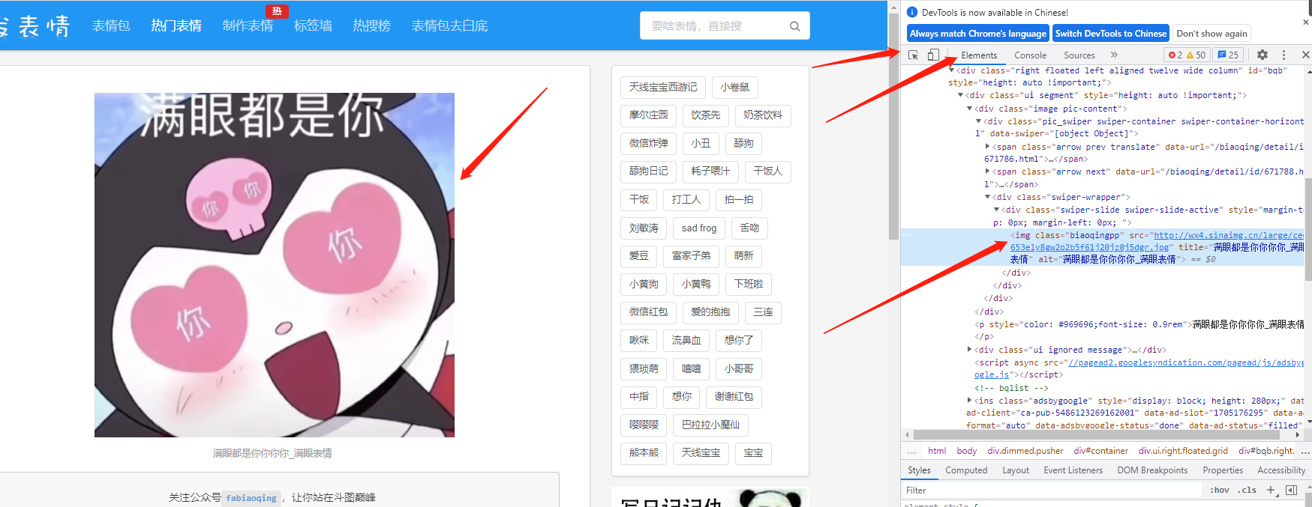The width and height of the screenshot is (1312, 507).
Task: Open 标签墙 in the site navigation
Action: point(313,25)
